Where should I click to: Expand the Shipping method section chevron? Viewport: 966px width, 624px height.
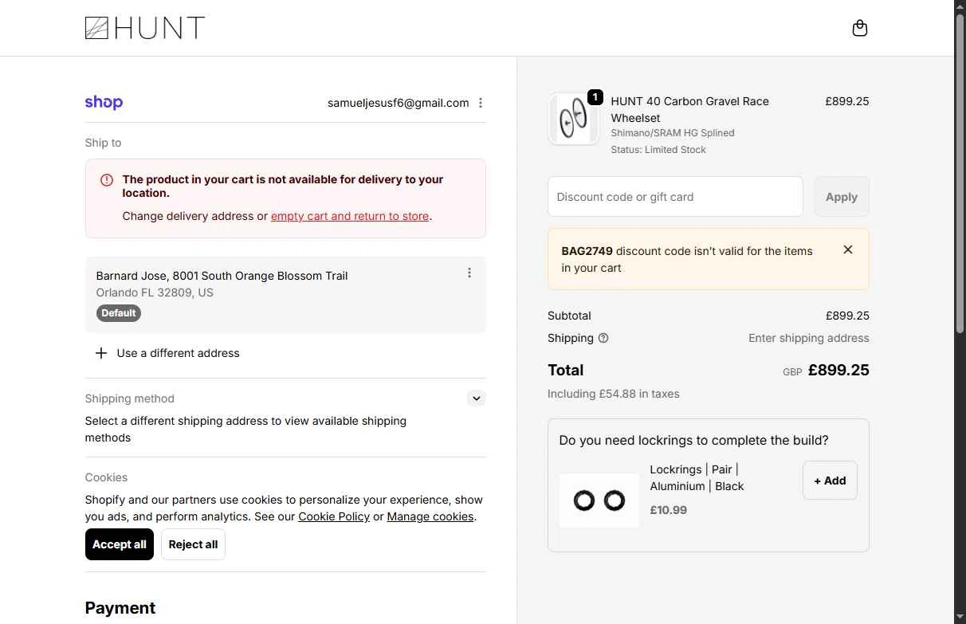(476, 398)
